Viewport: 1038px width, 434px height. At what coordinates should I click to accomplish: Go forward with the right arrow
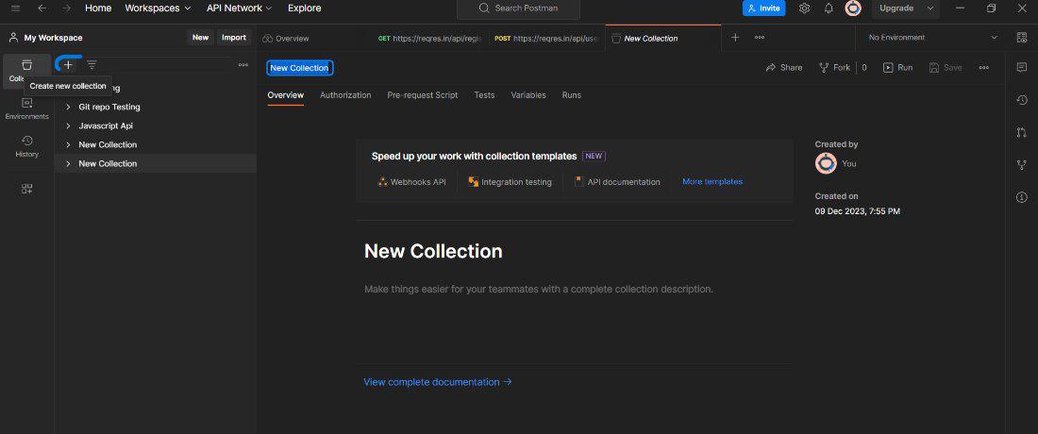coord(66,8)
